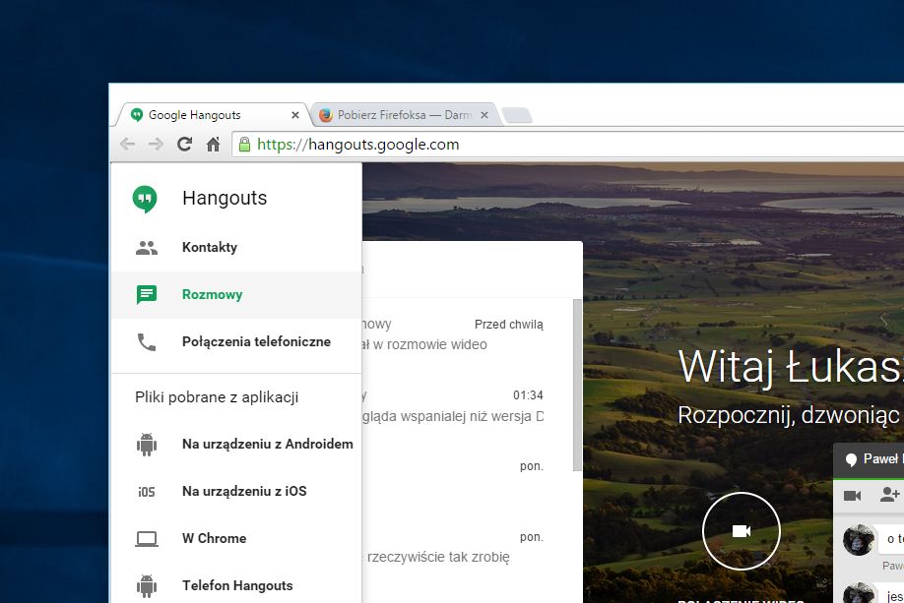Click the Paweł chat window header
The image size is (904, 603).
[869, 459]
